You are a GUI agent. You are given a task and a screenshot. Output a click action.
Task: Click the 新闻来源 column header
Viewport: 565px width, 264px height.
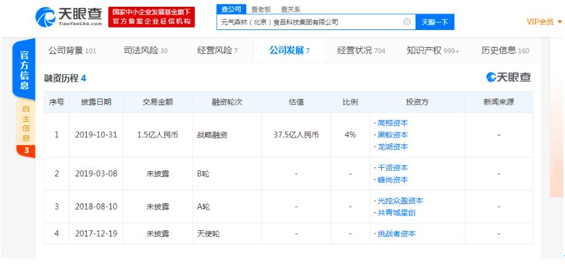pos(499,102)
